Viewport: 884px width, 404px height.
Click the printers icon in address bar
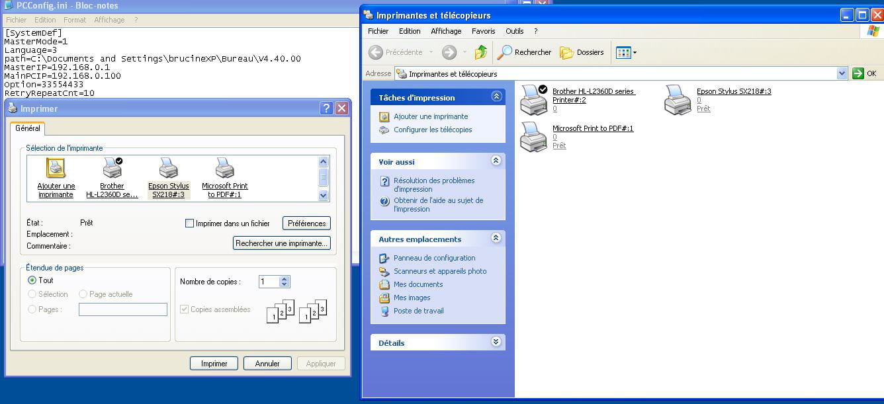pyautogui.click(x=401, y=73)
